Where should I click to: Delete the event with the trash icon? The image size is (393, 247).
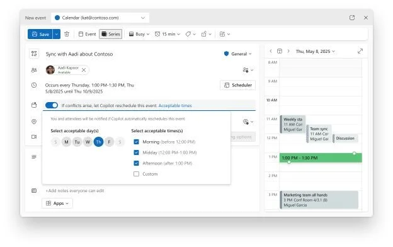(67, 34)
